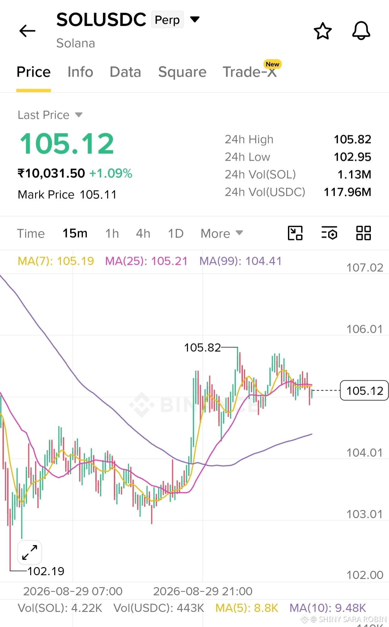Tap the ₹10,031.50 converted price
This screenshot has height=627, width=389.
[x=51, y=173]
